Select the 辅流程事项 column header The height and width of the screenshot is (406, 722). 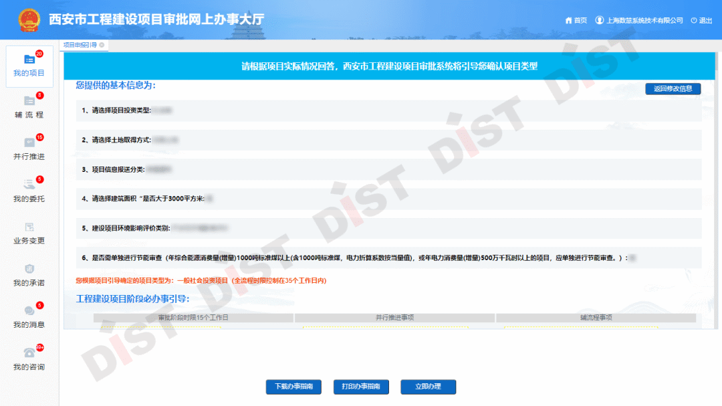[x=595, y=318]
